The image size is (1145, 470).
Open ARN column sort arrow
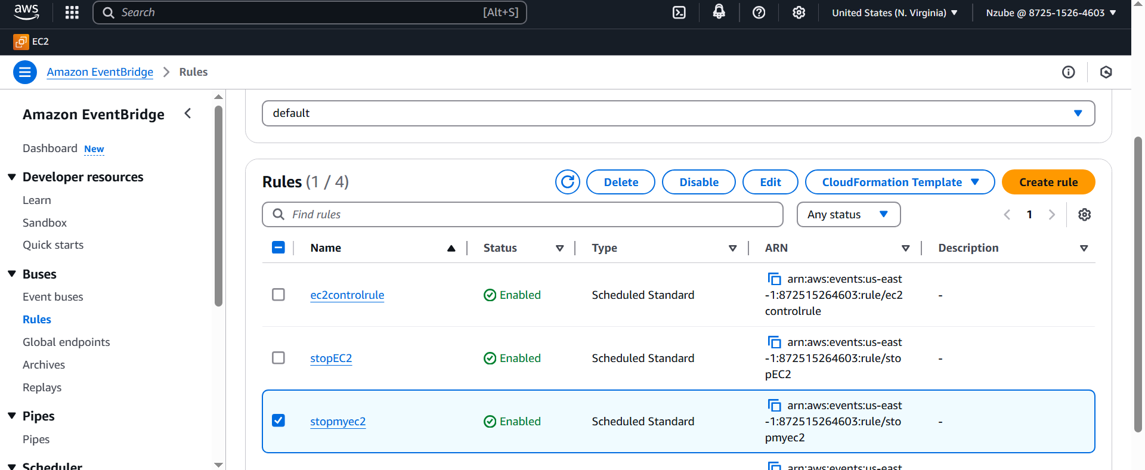pyautogui.click(x=906, y=248)
